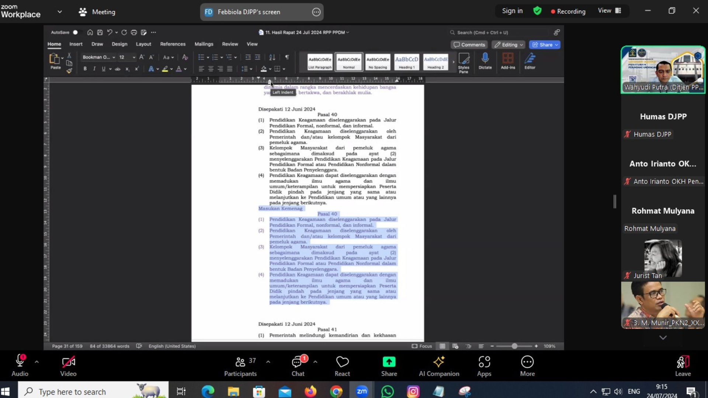Expand the styles gallery arrow
Image resolution: width=708 pixels, height=398 pixels.
click(x=454, y=62)
